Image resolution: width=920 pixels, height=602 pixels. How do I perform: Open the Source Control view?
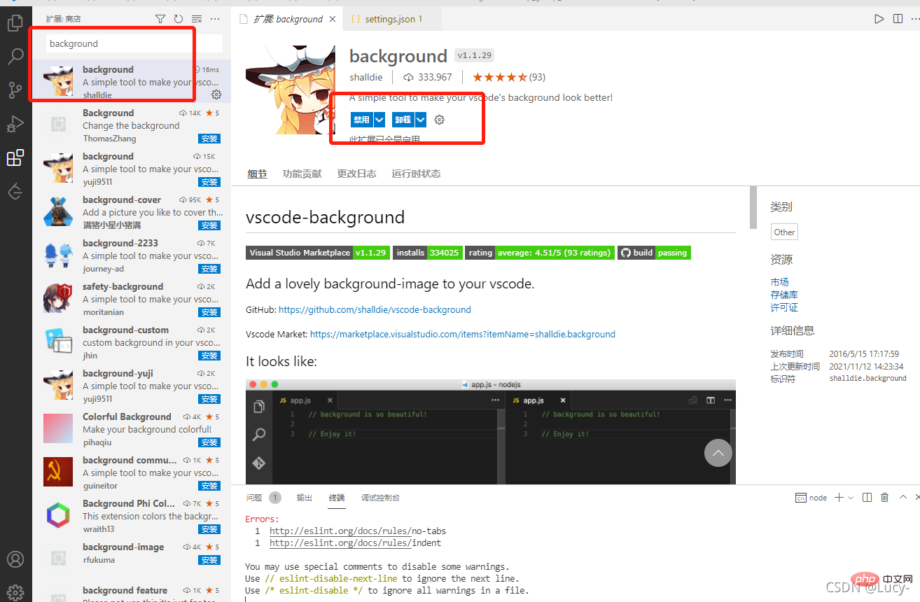(15, 90)
